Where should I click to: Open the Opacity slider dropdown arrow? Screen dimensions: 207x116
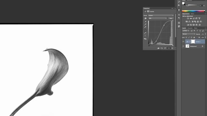click(205, 34)
